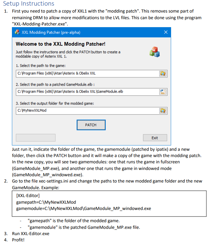Click the XXL Modding Patcher (pre-alpha) title text
220x246 pixels.
51,32
